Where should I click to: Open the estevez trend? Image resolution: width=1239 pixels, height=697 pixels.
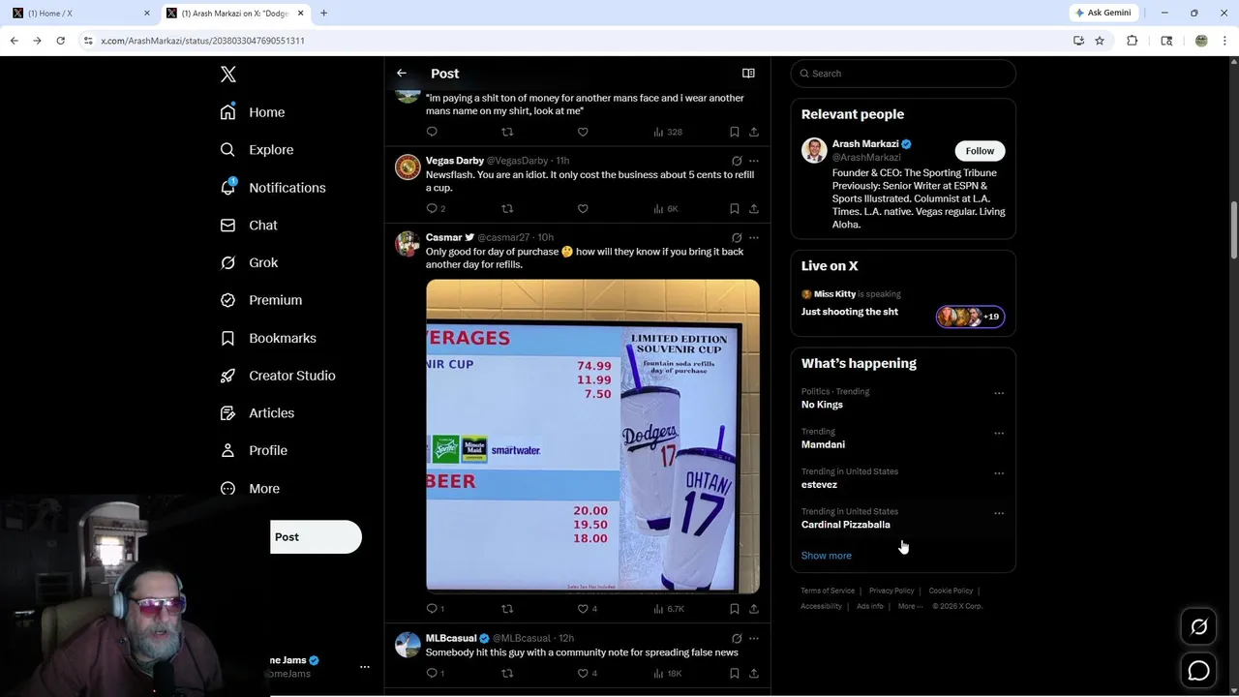[819, 484]
